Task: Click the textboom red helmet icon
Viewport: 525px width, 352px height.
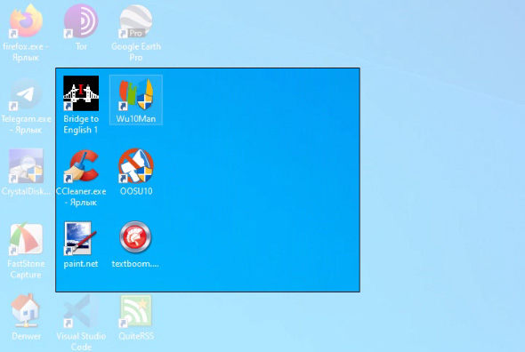Action: point(135,237)
